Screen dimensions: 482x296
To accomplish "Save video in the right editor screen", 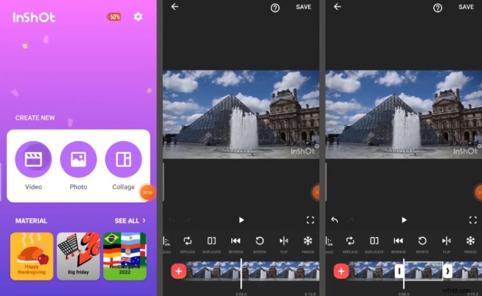I will coord(466,7).
